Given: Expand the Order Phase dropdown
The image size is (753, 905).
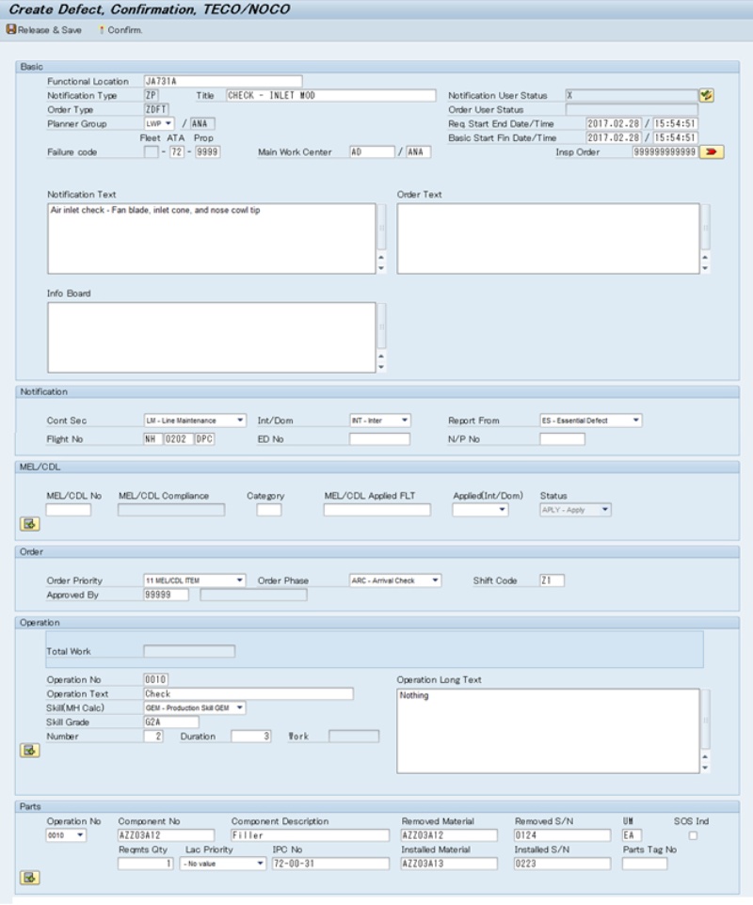Looking at the screenshot, I should (434, 580).
